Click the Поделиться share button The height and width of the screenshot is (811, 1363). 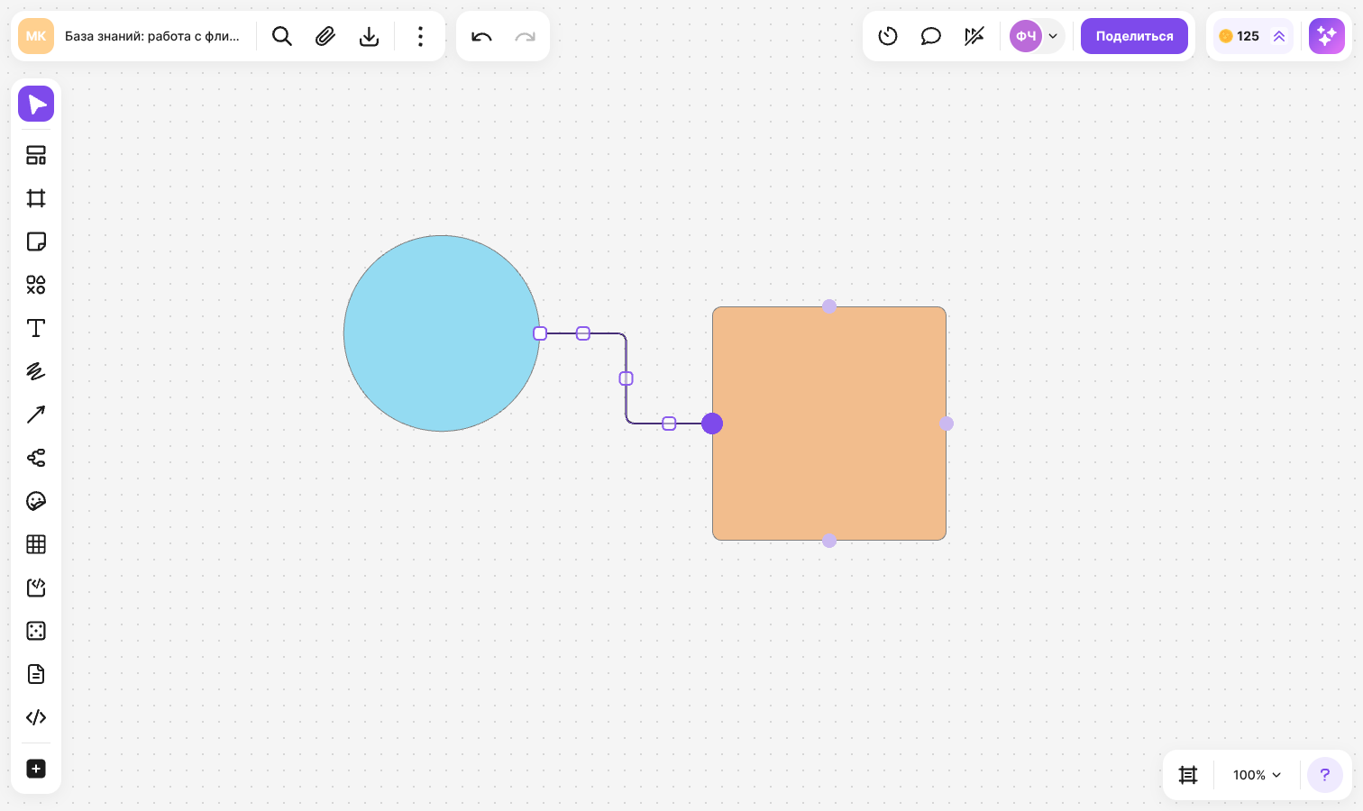1134,36
